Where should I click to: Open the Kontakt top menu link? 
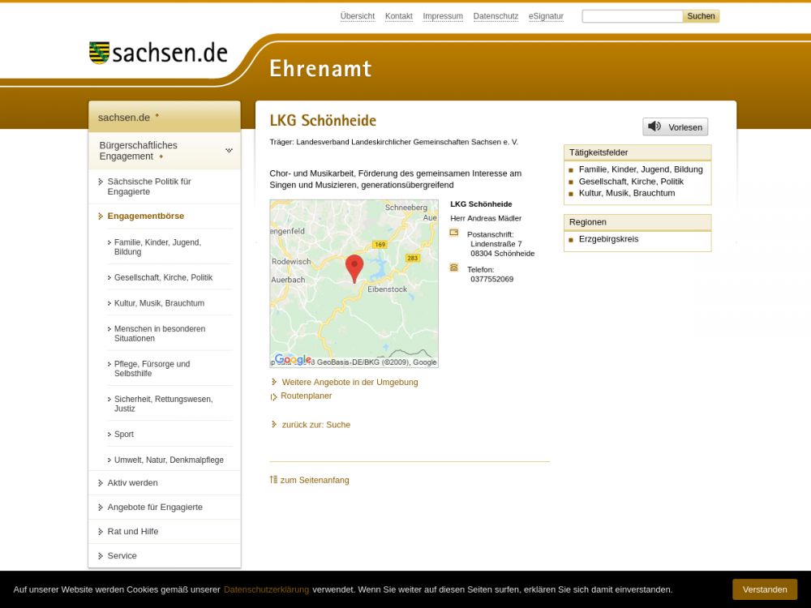pos(398,16)
